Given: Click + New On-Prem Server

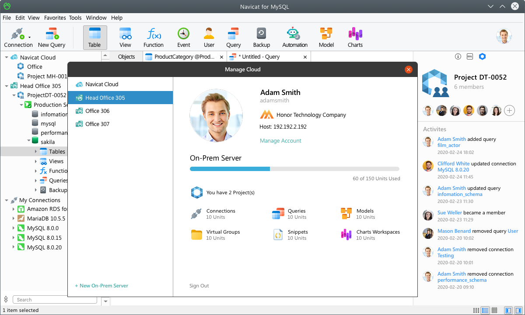Looking at the screenshot, I should pos(101,286).
